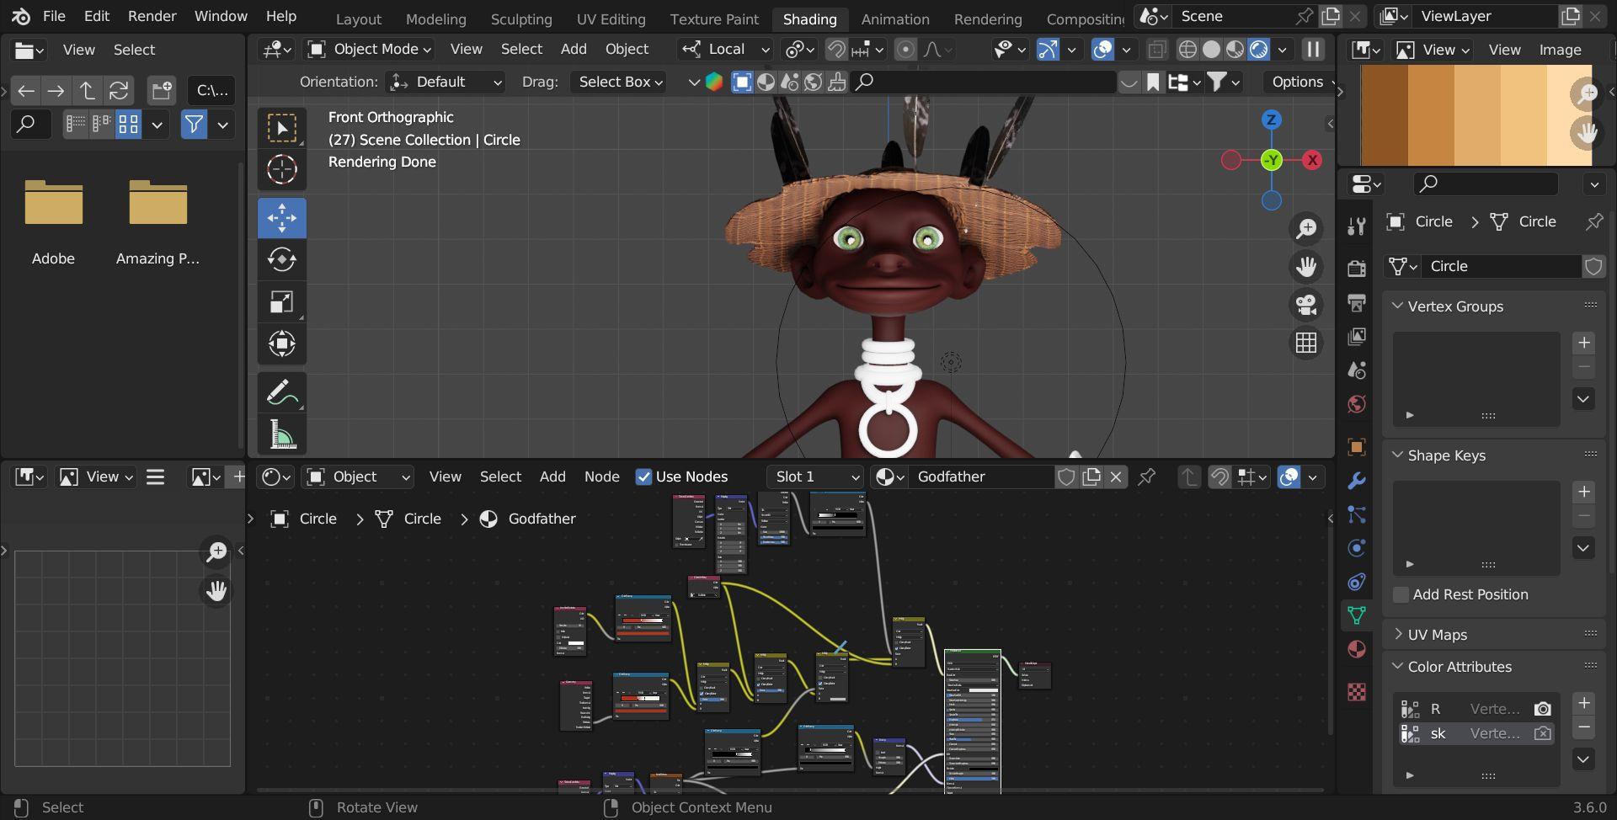Switch to the Texture Paint workspace tab
The height and width of the screenshot is (820, 1617).
pyautogui.click(x=714, y=19)
